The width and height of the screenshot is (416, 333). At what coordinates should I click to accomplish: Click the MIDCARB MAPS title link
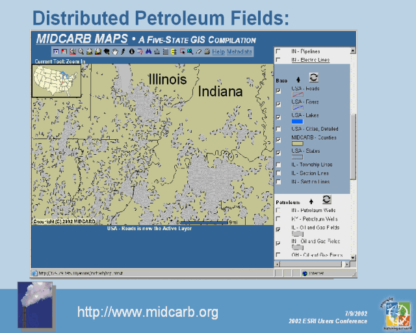82,39
